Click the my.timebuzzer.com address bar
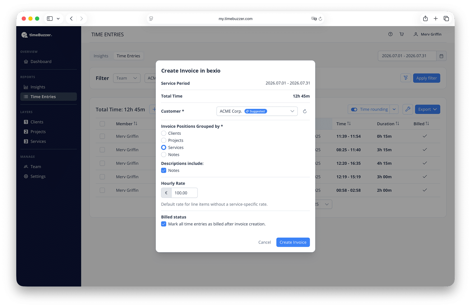Image resolution: width=471 pixels, height=308 pixels. coord(236,19)
